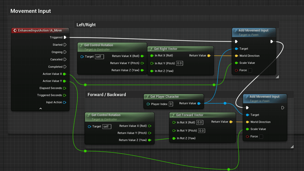Screen dimensions: 304x171
Task: Collapse the EnhancedInputAction IA_Move node pins
Action: click(x=41, y=109)
